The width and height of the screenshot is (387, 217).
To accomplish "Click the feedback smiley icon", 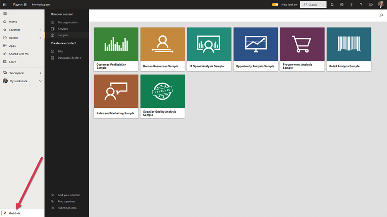I will (371, 5).
